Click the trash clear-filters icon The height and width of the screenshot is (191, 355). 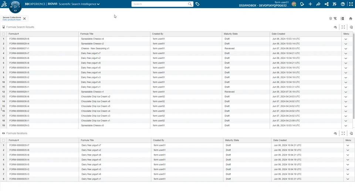(331, 19)
